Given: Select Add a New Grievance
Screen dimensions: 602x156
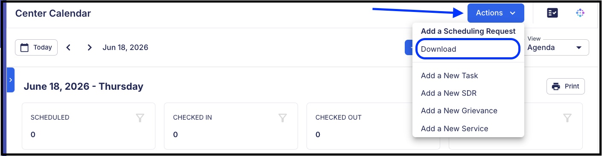Looking at the screenshot, I should pos(459,111).
